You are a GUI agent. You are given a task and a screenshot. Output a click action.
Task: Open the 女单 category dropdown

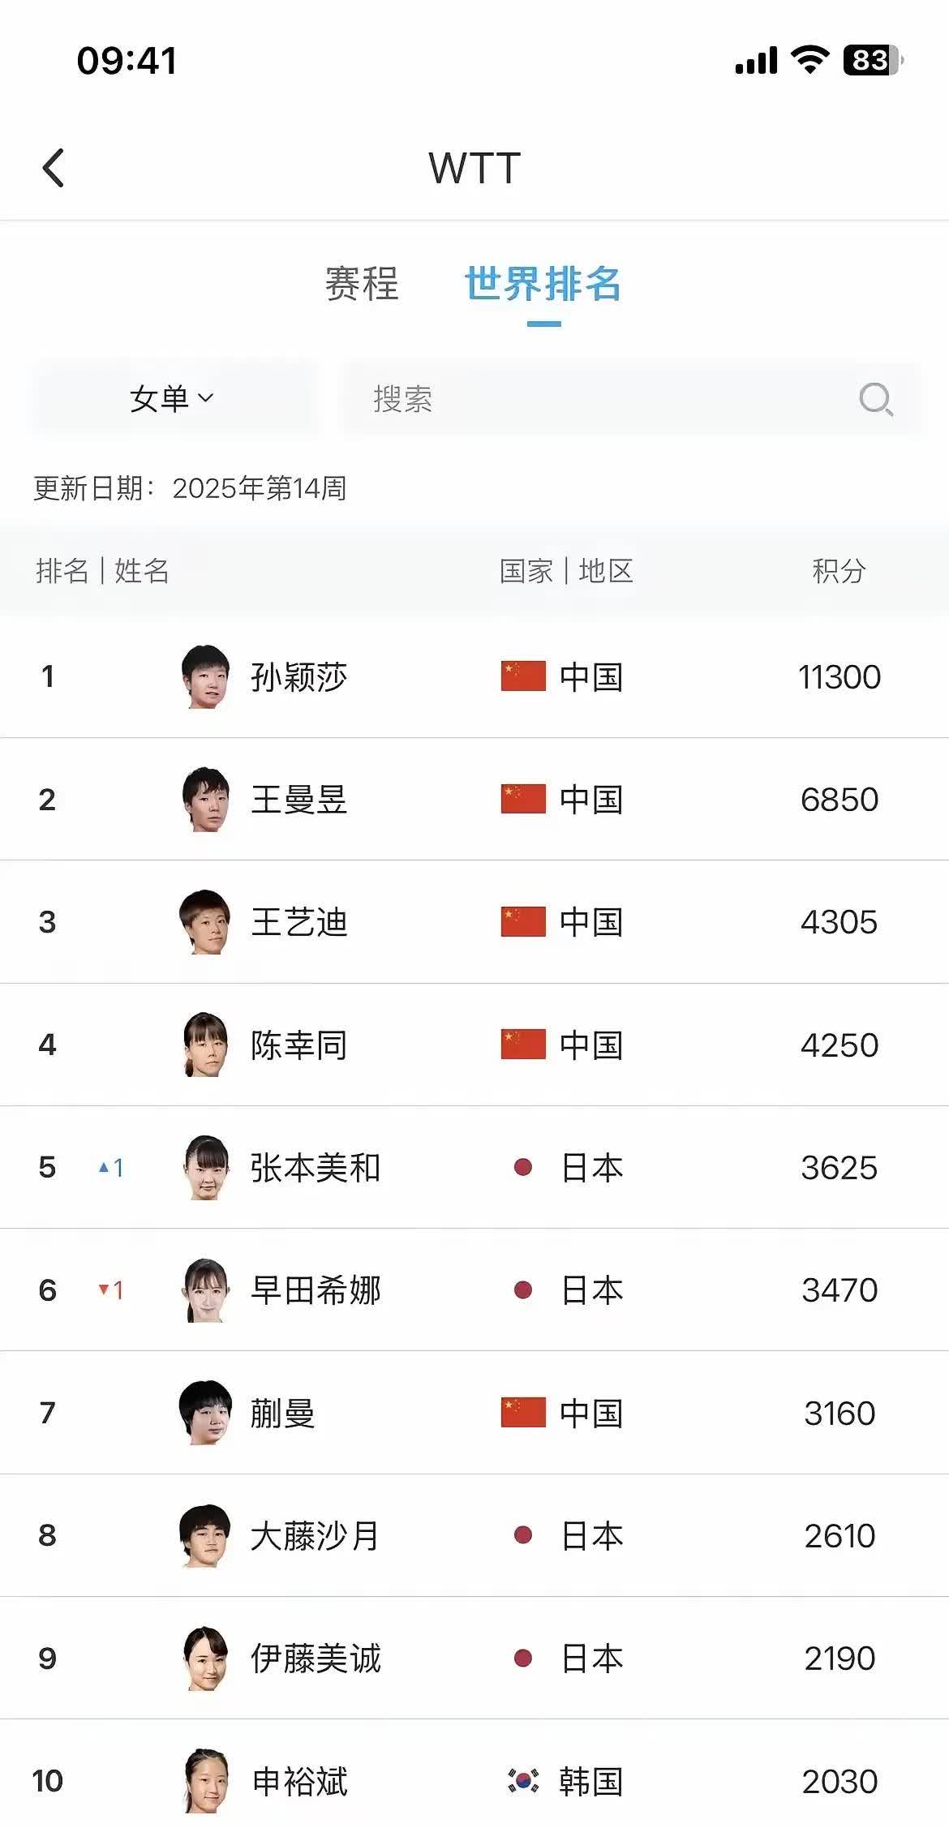[x=173, y=399]
